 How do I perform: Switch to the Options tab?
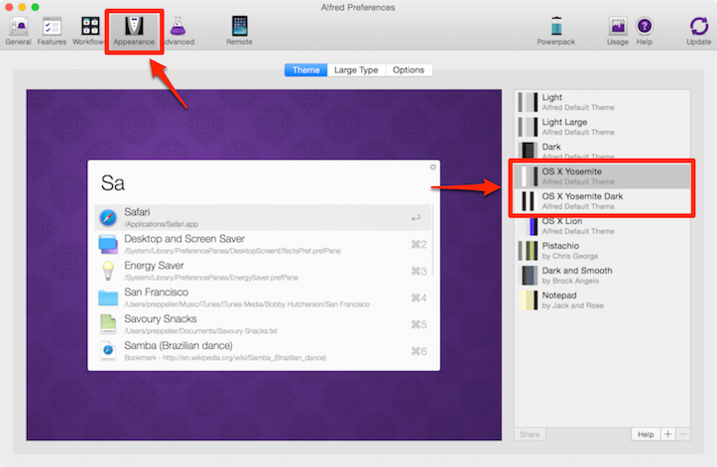[408, 70]
